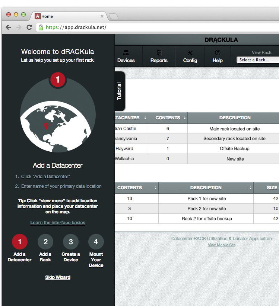Jump to step 4 Mount Your Device
This screenshot has width=279, height=306.
pos(96,242)
